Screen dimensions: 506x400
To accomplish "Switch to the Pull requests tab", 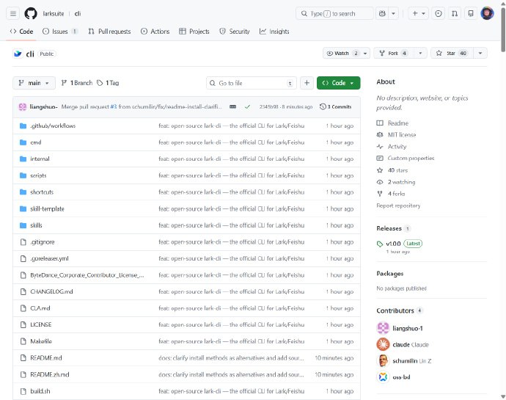I will [109, 32].
